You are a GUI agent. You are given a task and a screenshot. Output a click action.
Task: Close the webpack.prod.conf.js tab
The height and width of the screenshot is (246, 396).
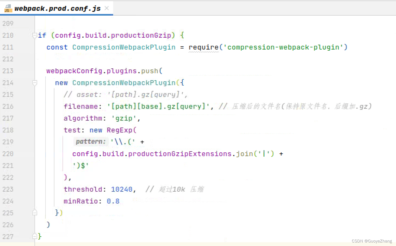coord(107,8)
